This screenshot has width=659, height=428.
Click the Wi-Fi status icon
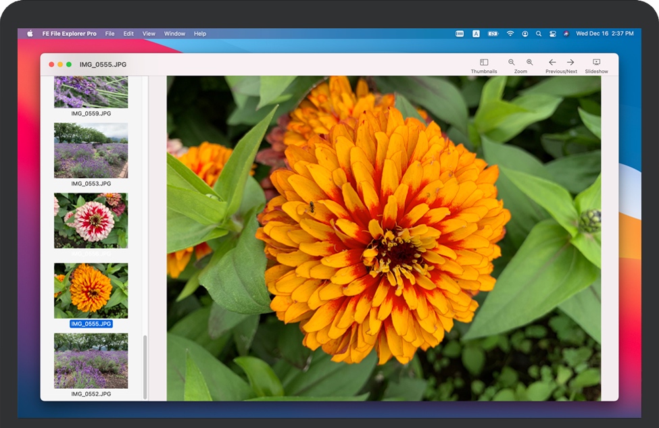point(510,34)
